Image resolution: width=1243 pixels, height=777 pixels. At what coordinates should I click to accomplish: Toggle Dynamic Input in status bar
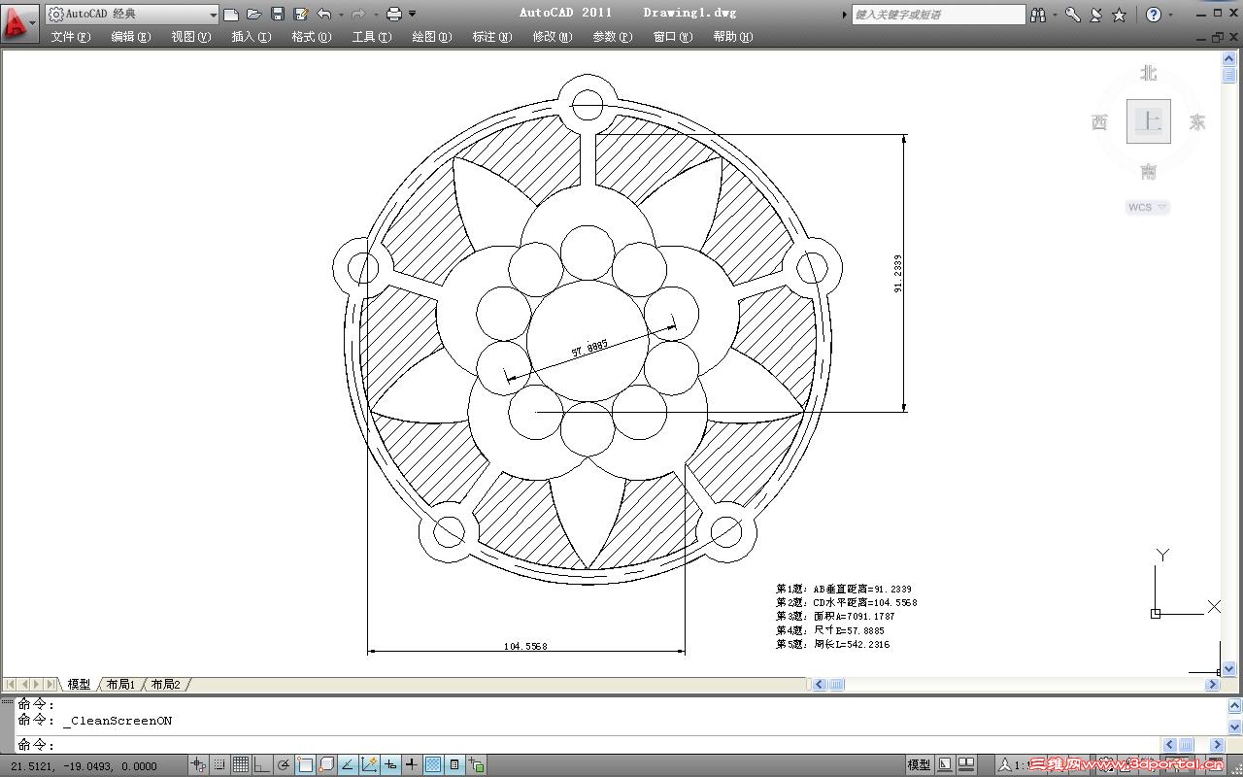tap(390, 765)
